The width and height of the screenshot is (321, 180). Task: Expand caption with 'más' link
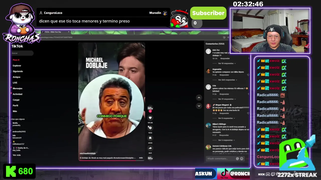pyautogui.click(x=141, y=158)
